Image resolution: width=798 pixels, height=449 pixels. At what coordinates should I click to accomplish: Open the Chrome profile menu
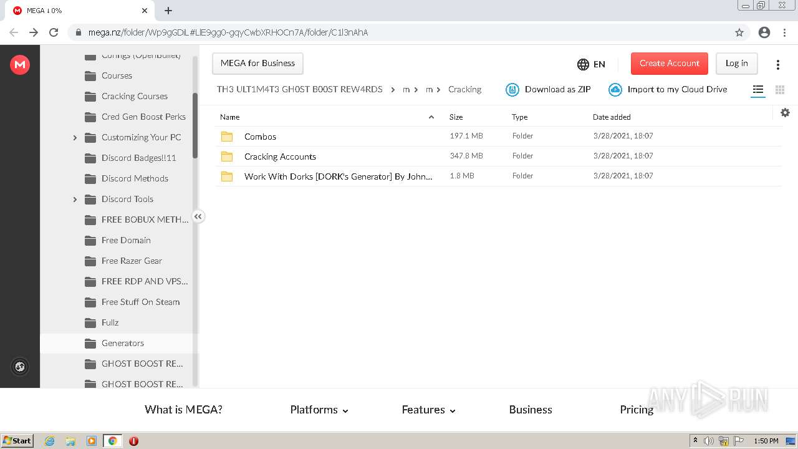[764, 32]
